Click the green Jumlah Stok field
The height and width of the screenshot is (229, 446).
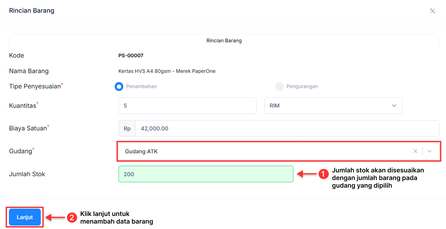click(205, 174)
